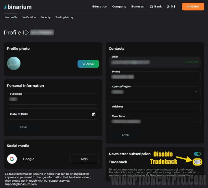Click the support@binarium.com email link
208x188 pixels.
click(x=21, y=184)
